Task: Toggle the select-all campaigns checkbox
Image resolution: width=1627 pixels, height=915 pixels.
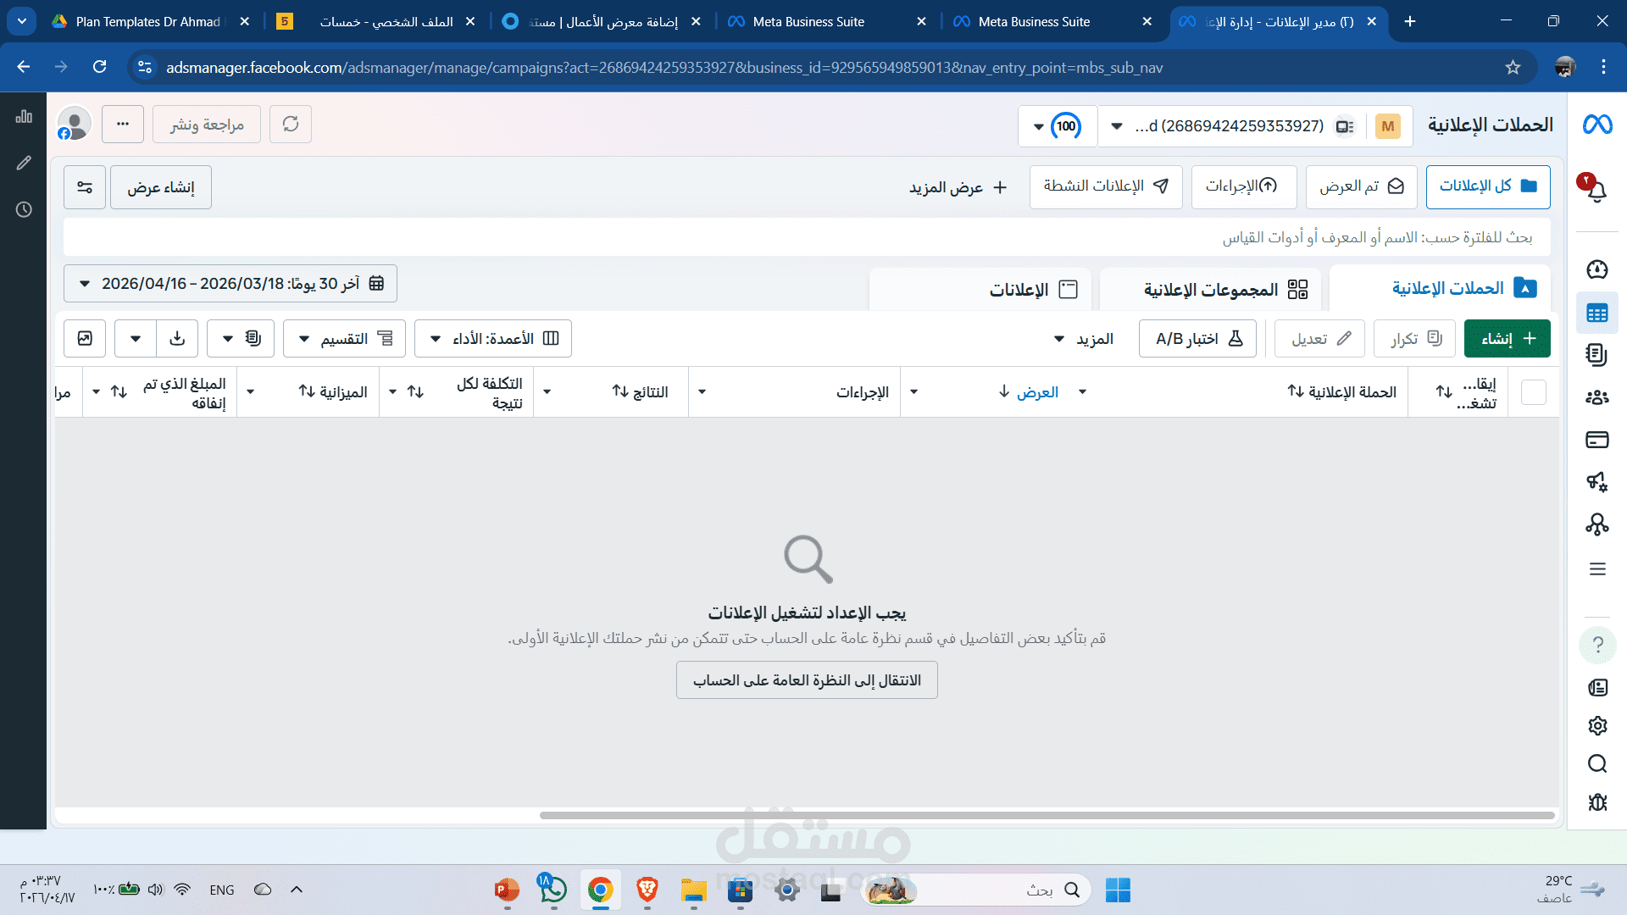Action: (x=1533, y=391)
